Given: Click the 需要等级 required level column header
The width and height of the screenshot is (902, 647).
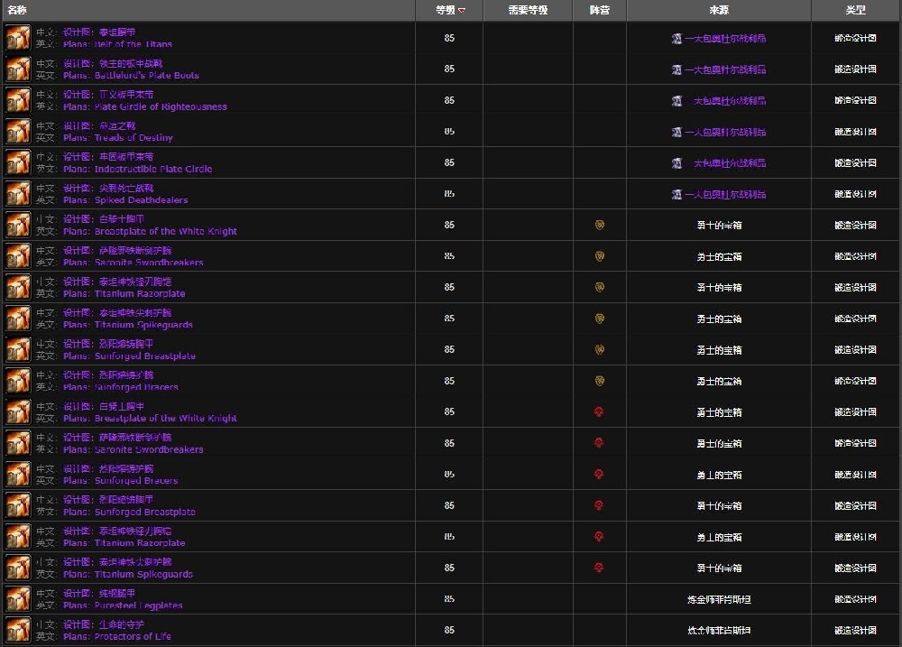Looking at the screenshot, I should tap(528, 10).
